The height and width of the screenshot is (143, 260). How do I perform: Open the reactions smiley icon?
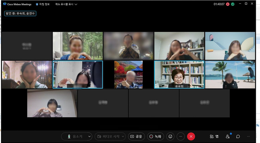(170, 137)
